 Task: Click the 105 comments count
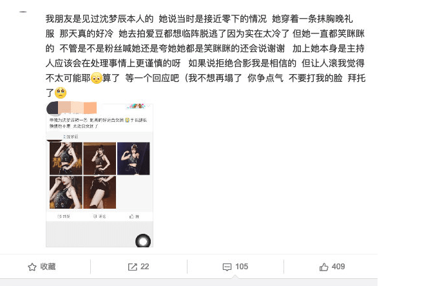pos(242,267)
